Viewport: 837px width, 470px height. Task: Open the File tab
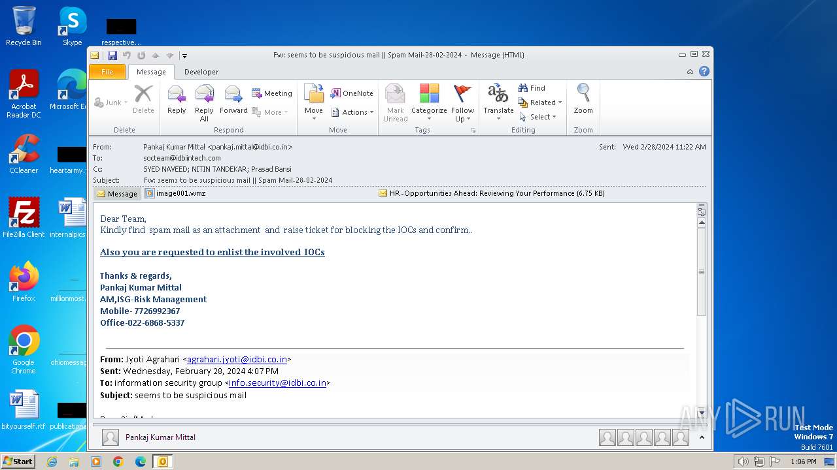tap(107, 72)
